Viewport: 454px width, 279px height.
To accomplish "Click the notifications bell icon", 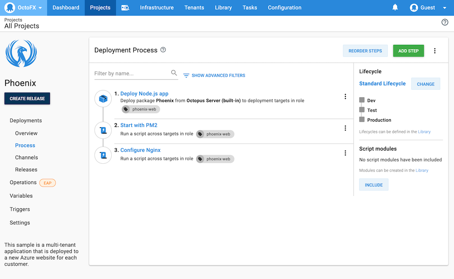I will pos(395,8).
